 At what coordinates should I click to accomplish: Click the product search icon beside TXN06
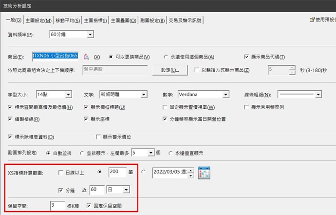tap(87, 57)
